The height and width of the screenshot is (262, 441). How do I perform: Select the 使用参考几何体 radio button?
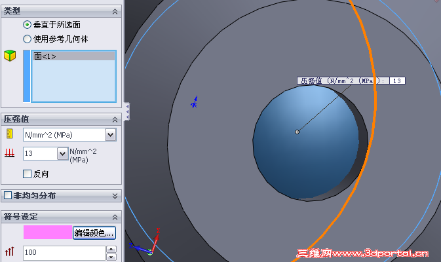coord(27,39)
